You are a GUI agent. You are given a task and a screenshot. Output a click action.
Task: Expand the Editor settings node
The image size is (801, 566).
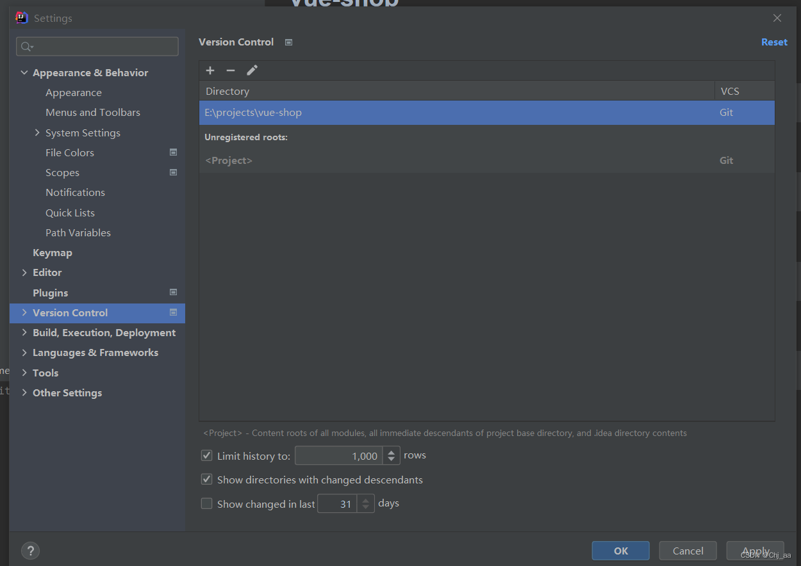[24, 273]
